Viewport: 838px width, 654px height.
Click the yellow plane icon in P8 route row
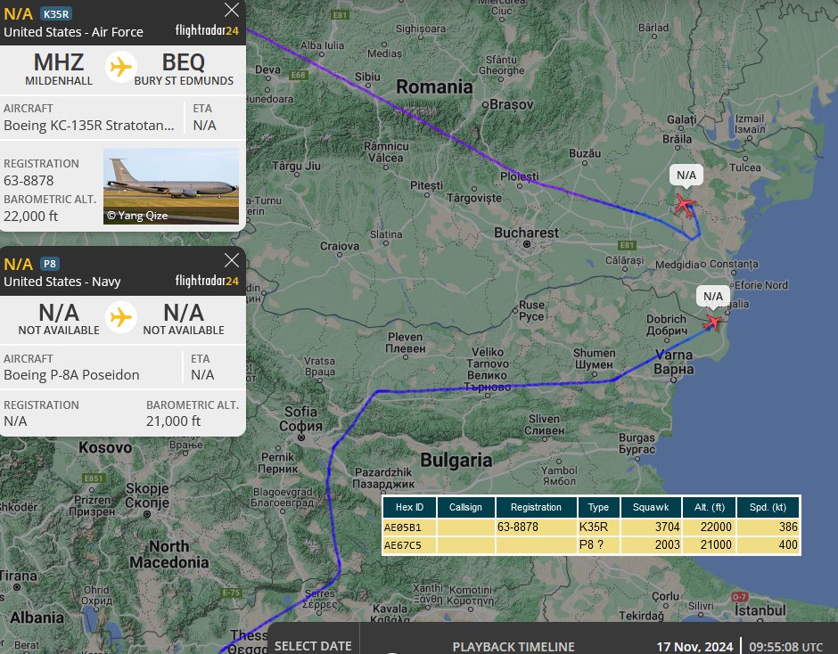120,317
